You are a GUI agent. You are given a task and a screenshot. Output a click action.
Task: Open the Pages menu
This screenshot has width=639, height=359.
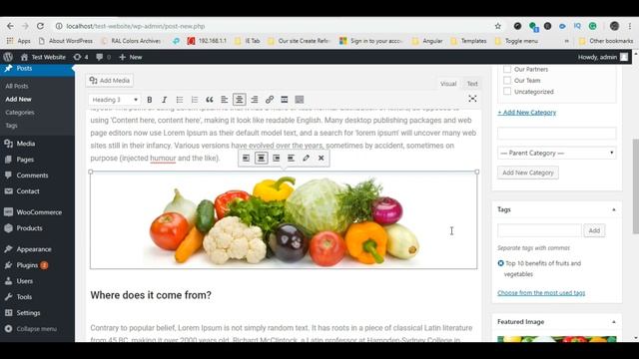pos(25,160)
